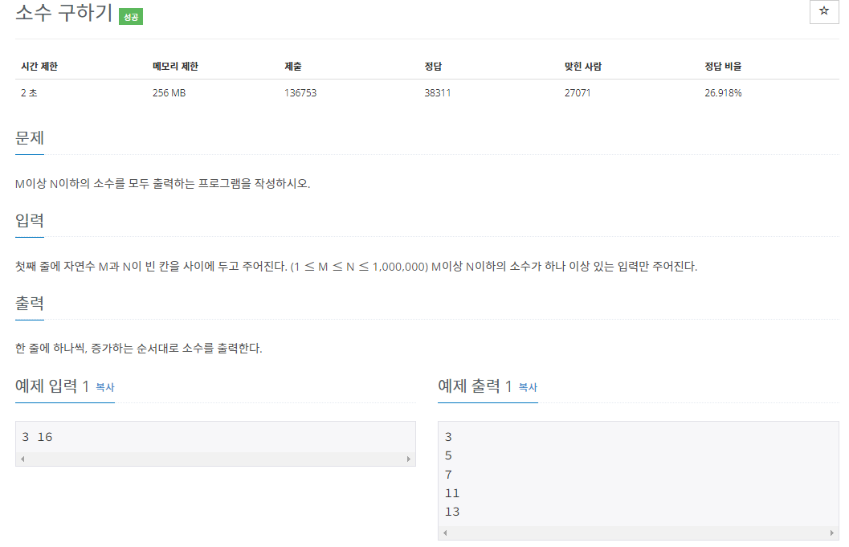Click the problem statement sentence about M이상 N이하
The image size is (849, 547).
coord(162,184)
